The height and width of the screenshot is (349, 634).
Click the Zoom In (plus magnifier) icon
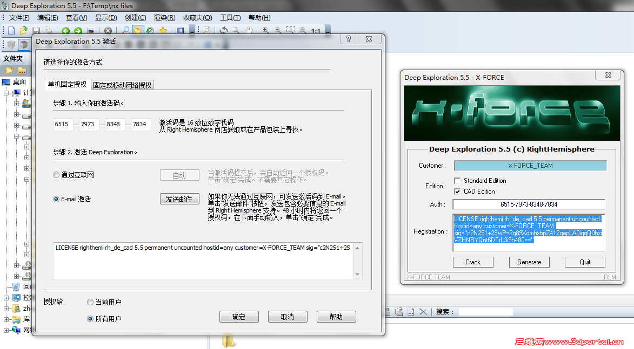[x=265, y=30]
